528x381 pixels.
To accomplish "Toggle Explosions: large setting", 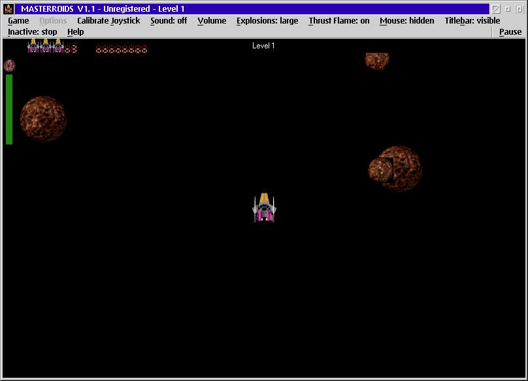I will click(x=267, y=21).
